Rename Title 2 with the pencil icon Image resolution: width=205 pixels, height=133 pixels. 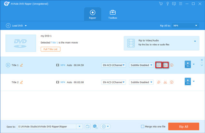(x=21, y=82)
